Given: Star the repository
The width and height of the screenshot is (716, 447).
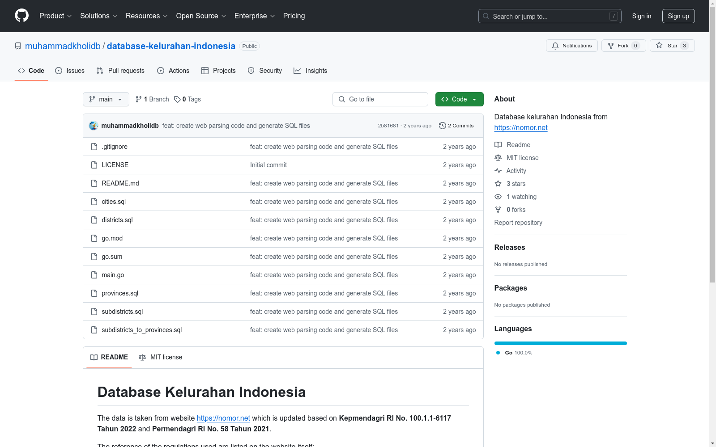Looking at the screenshot, I should 672,46.
